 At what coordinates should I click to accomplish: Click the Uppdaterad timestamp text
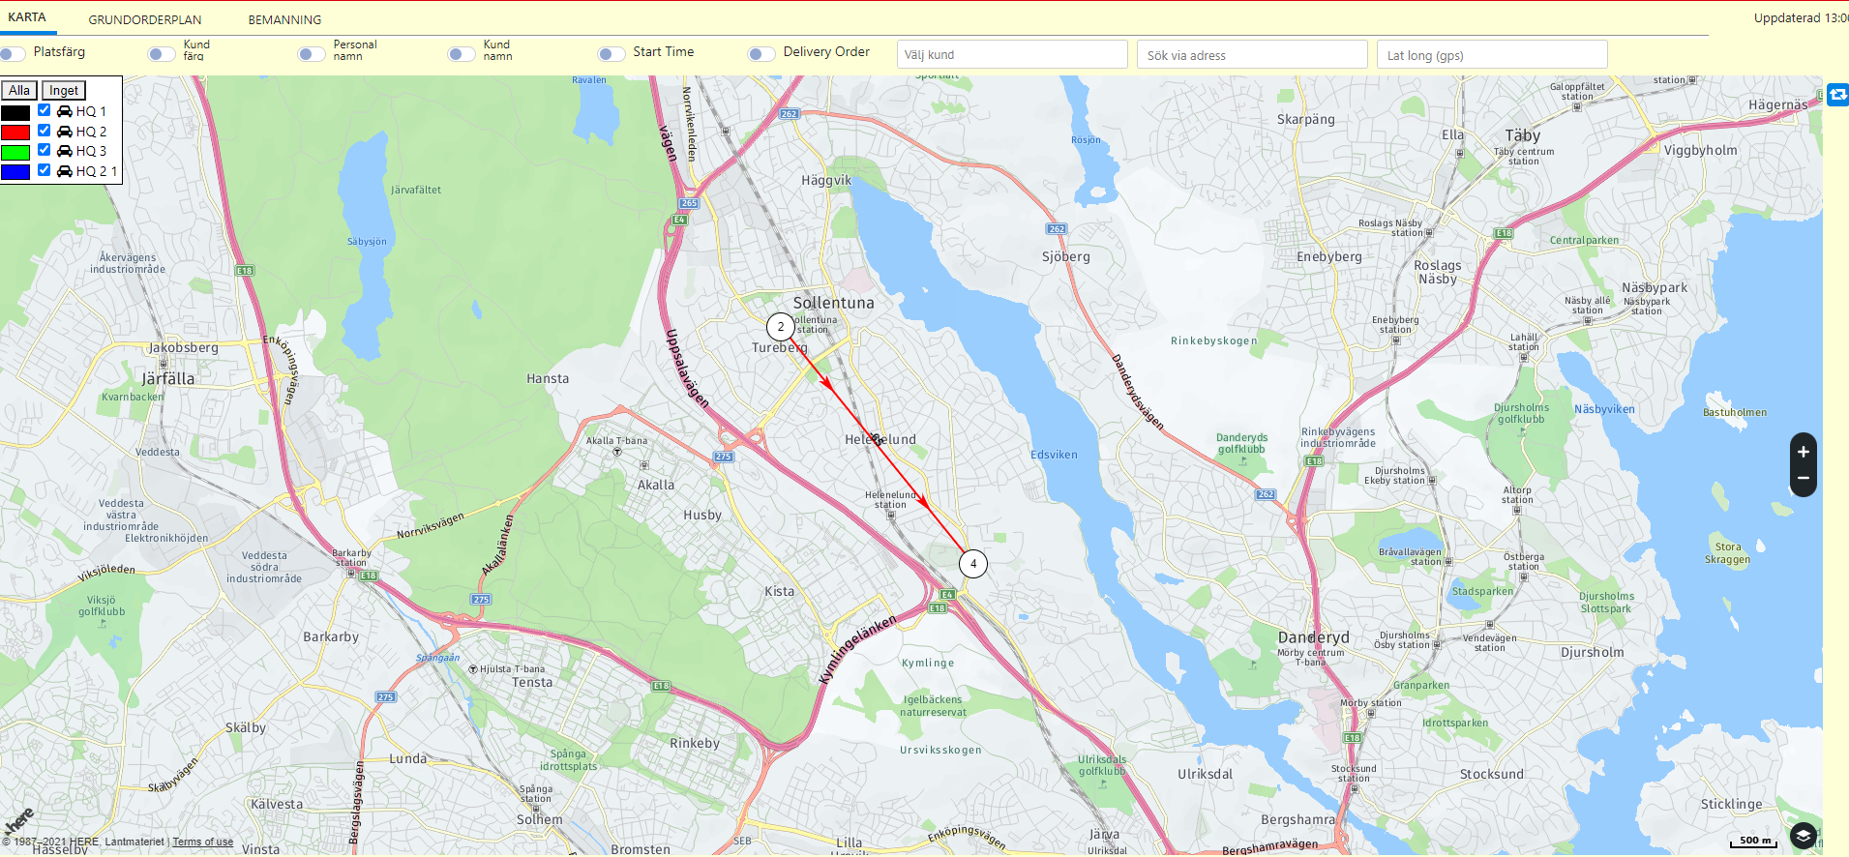(1801, 17)
